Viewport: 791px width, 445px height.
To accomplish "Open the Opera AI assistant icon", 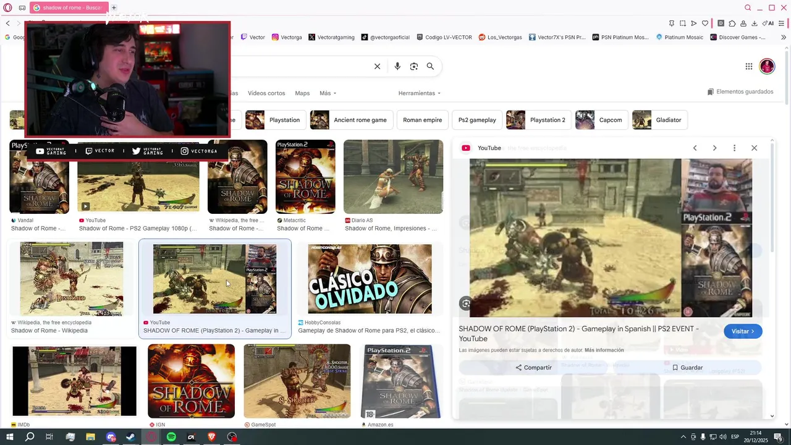I will [768, 23].
